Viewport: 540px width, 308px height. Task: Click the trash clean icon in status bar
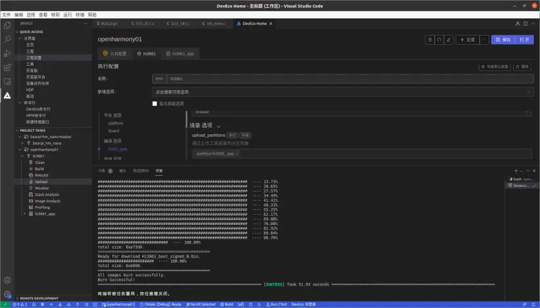point(43,305)
